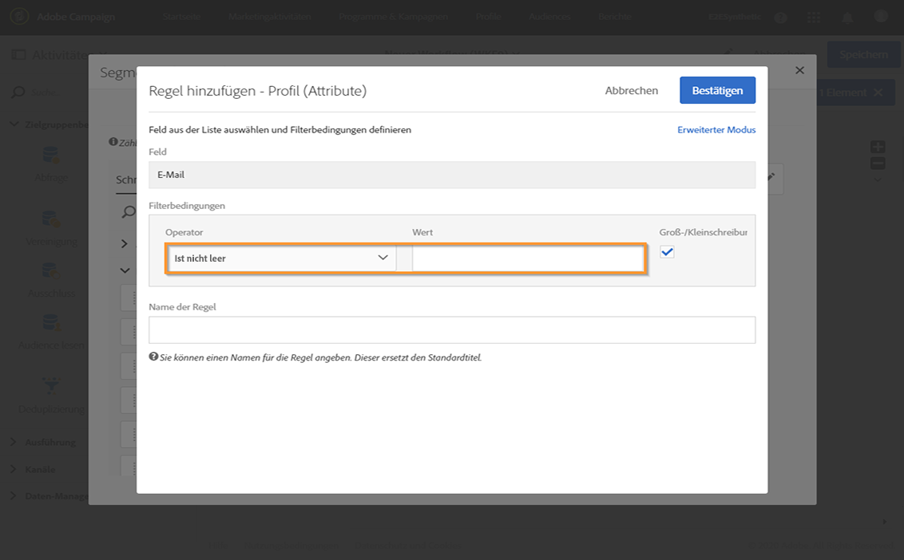Click the zoom in plus icon
This screenshot has width=904, height=560.
point(878,147)
